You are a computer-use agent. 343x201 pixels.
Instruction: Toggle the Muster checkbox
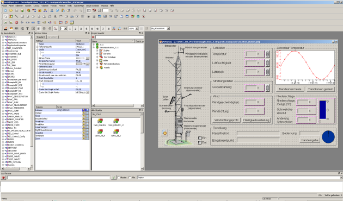pos(119,178)
